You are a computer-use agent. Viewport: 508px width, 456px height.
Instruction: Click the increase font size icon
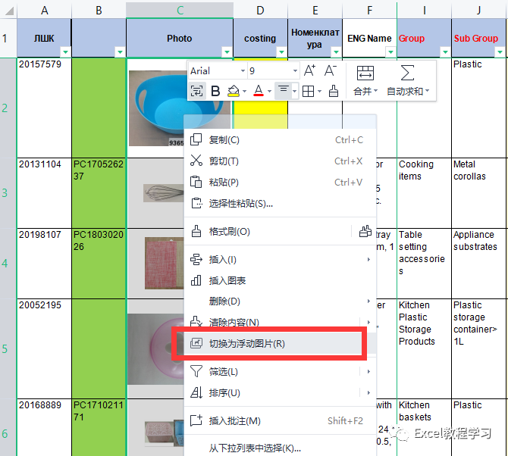[x=309, y=70]
